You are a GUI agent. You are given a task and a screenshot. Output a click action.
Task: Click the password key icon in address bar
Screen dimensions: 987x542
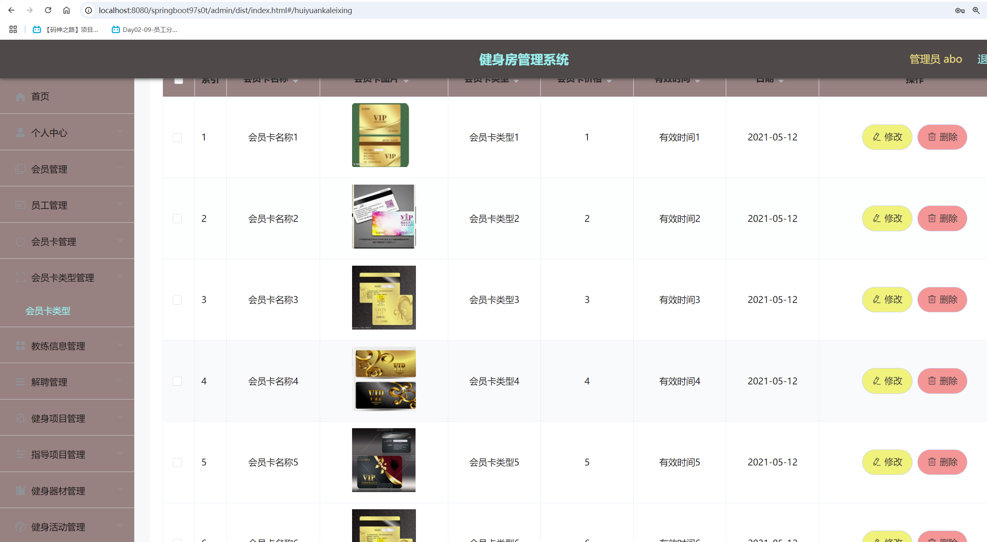(960, 10)
